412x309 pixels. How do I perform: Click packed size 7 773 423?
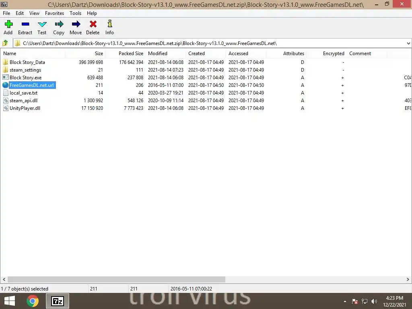(x=134, y=108)
